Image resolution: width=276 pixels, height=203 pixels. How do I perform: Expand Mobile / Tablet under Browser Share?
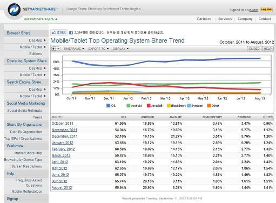pyautogui.click(x=32, y=47)
